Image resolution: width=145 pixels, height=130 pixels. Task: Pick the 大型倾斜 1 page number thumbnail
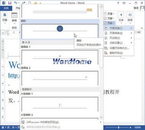coord(60,104)
